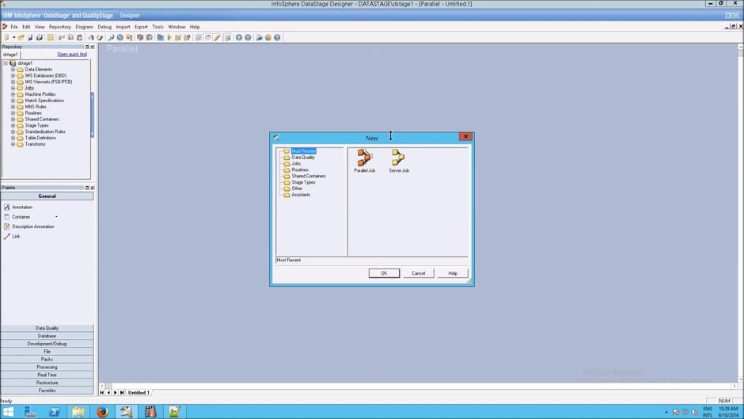Image resolution: width=744 pixels, height=419 pixels.
Task: Open the Tools menu
Action: coord(158,27)
